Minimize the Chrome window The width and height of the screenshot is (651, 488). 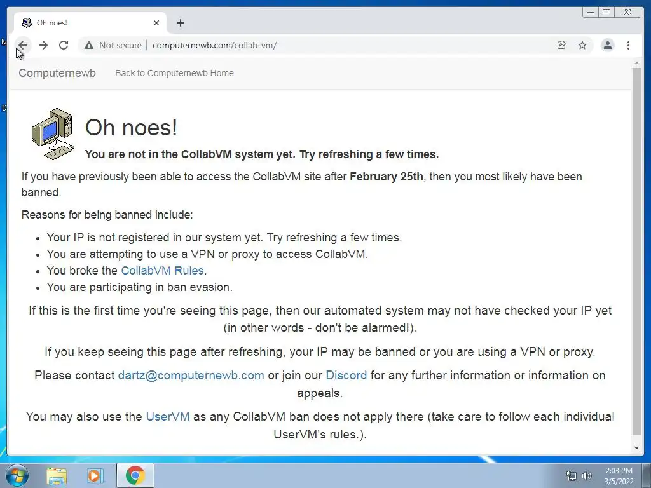pyautogui.click(x=591, y=13)
